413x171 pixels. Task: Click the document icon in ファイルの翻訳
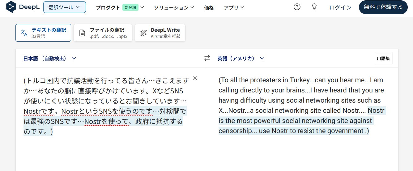(x=82, y=33)
